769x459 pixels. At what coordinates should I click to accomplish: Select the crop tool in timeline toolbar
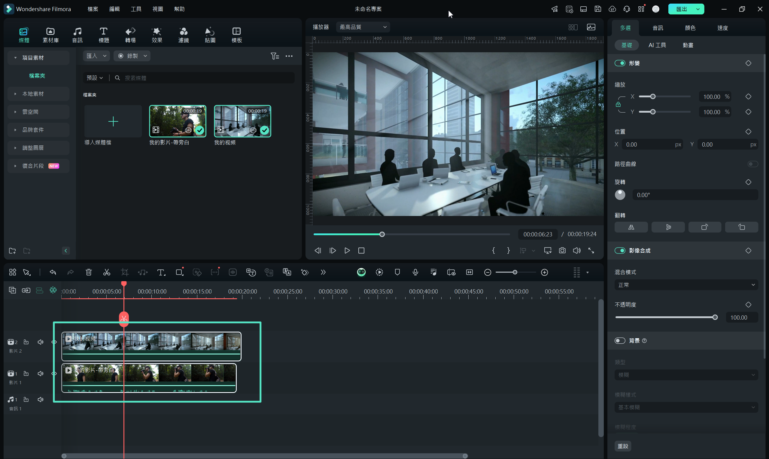tap(125, 272)
